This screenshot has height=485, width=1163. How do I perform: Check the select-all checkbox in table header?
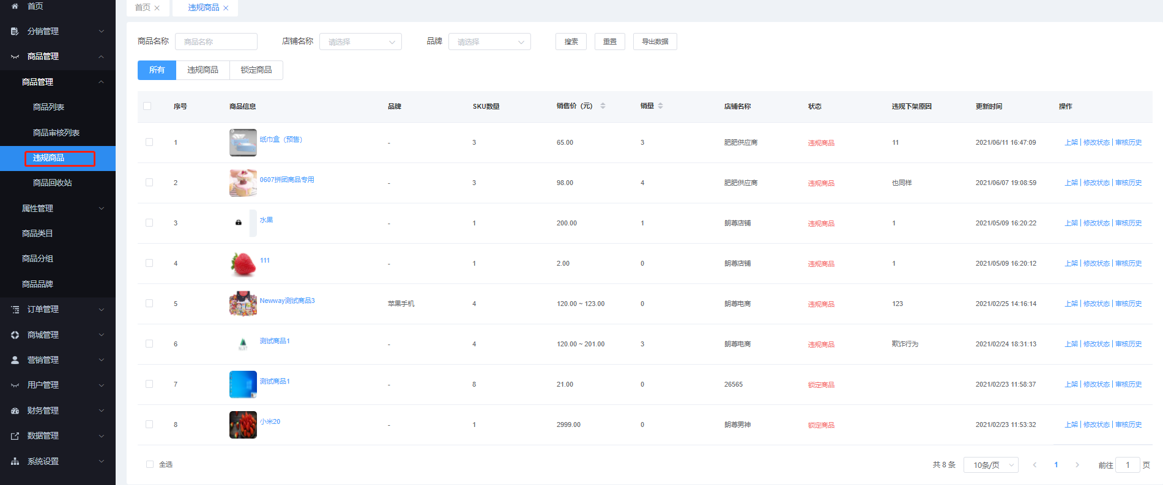147,106
